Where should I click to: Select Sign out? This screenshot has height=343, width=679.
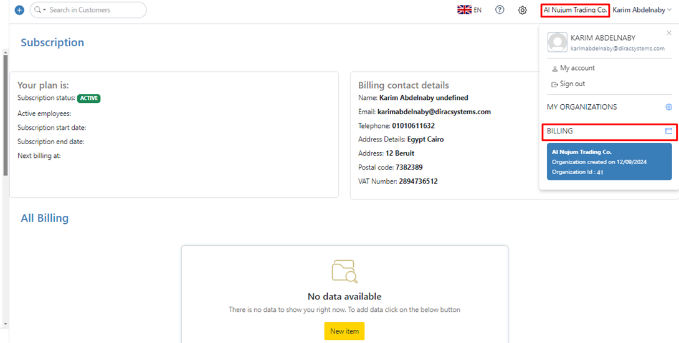pos(572,84)
